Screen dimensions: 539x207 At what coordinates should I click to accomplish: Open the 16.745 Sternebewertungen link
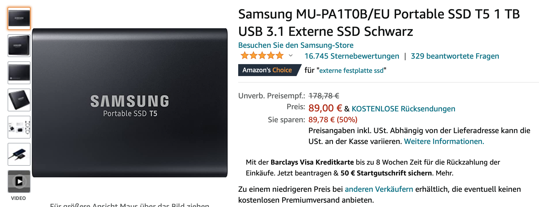[x=352, y=56]
